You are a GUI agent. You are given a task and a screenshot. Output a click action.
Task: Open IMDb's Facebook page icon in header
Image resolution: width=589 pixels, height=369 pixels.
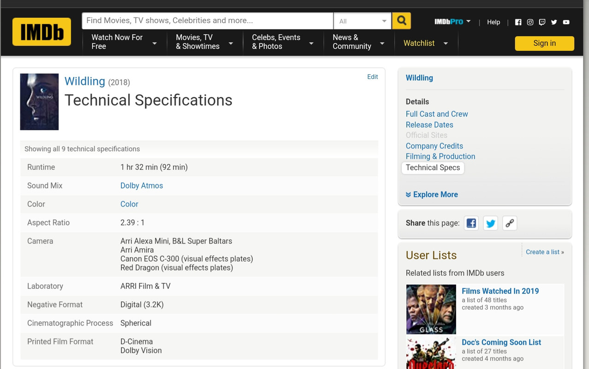tap(518, 22)
